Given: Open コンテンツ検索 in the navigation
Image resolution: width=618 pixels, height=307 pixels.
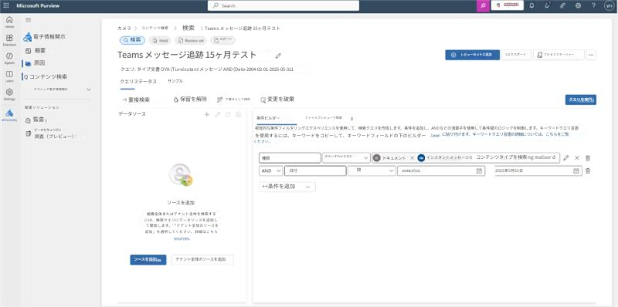Looking at the screenshot, I should [46, 77].
